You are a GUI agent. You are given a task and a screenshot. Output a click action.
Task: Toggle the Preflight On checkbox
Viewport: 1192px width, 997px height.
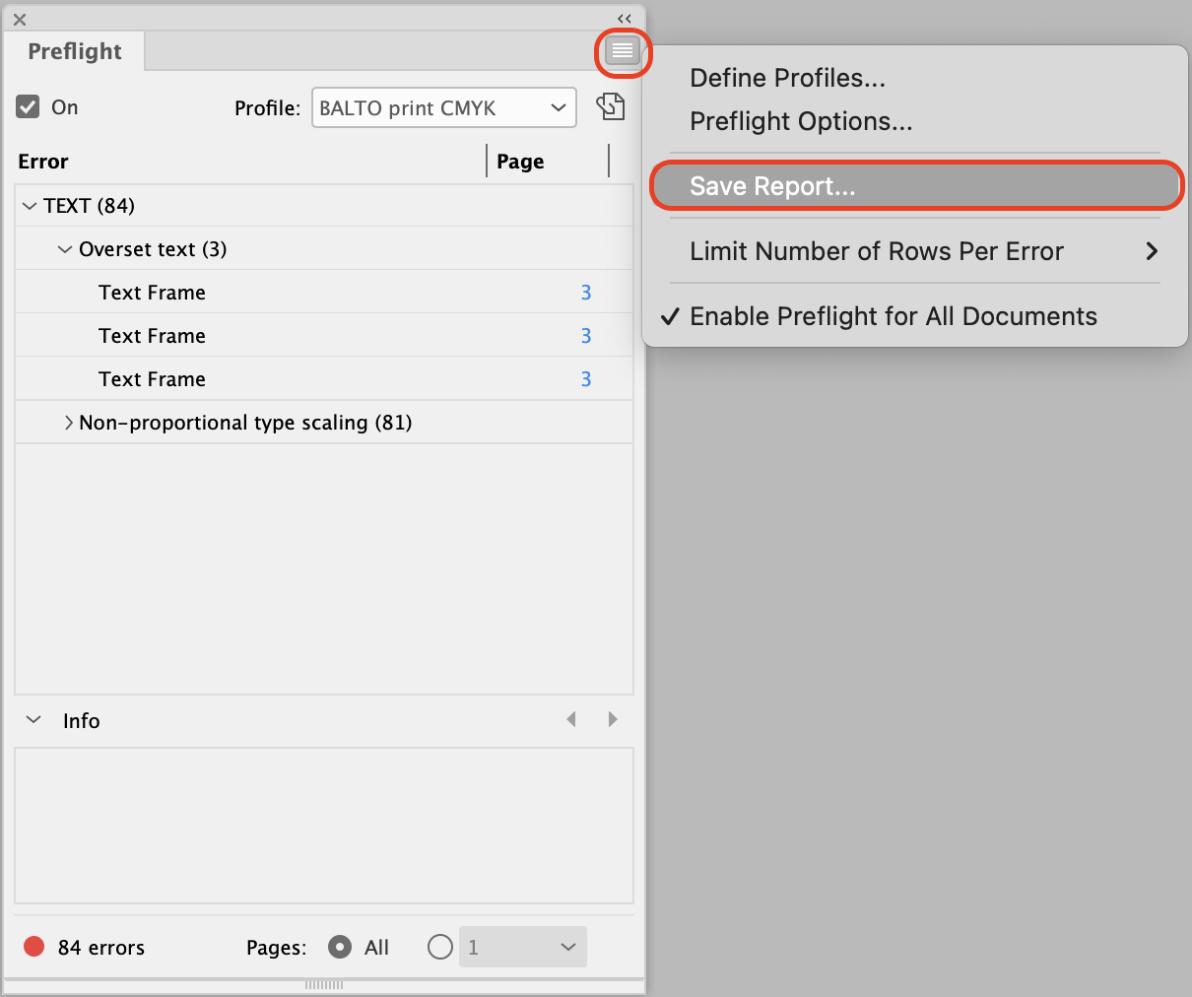pos(29,106)
